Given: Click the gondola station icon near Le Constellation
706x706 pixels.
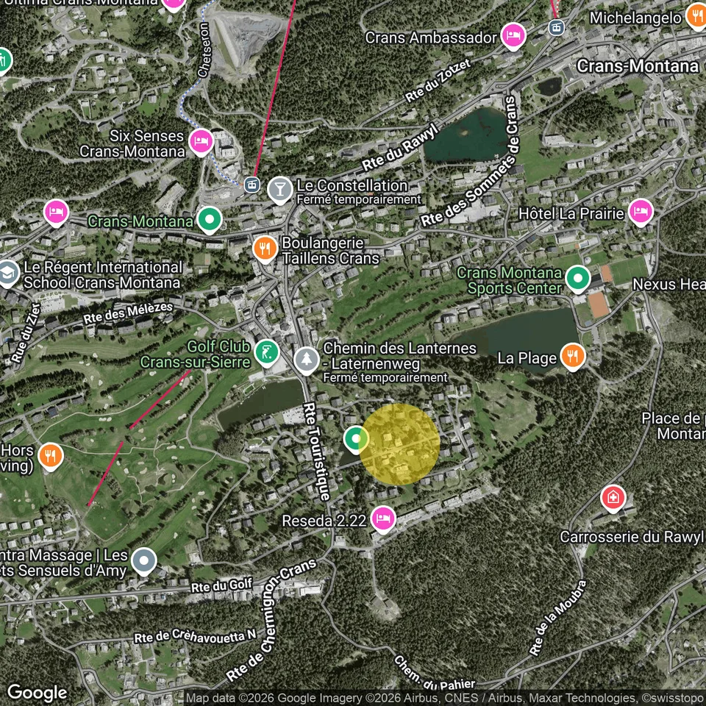Looking at the screenshot, I should [252, 184].
